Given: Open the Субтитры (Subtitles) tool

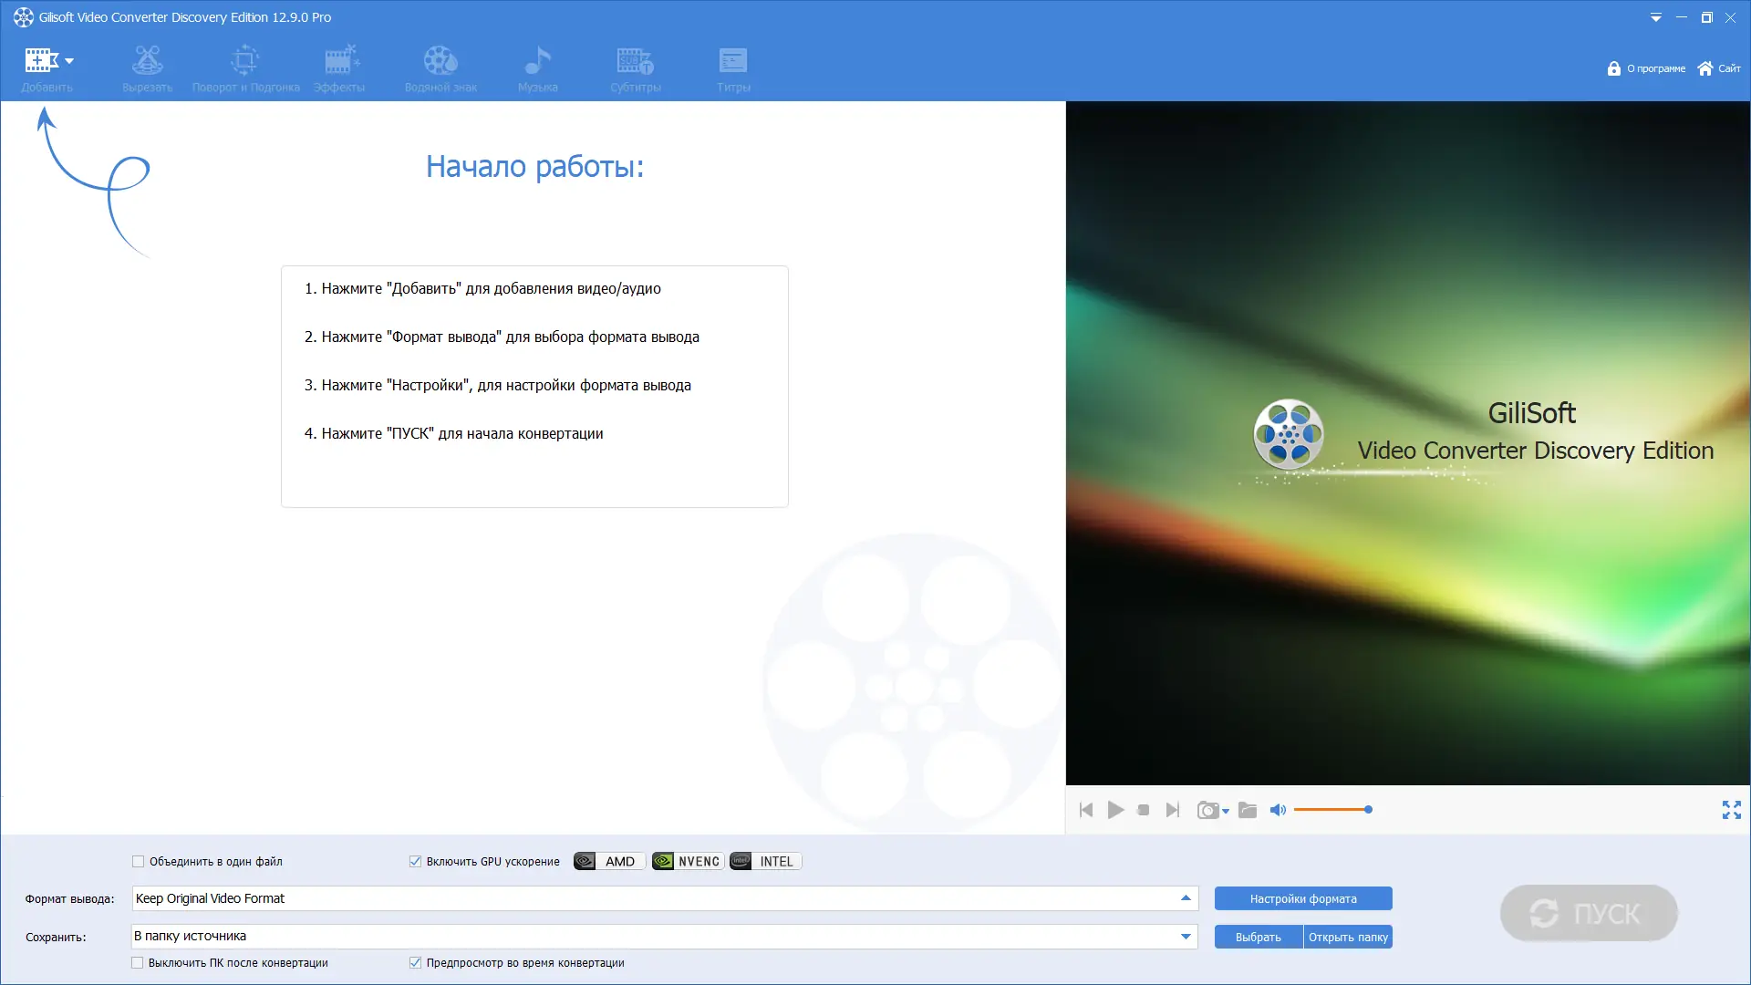Looking at the screenshot, I should coord(635,66).
